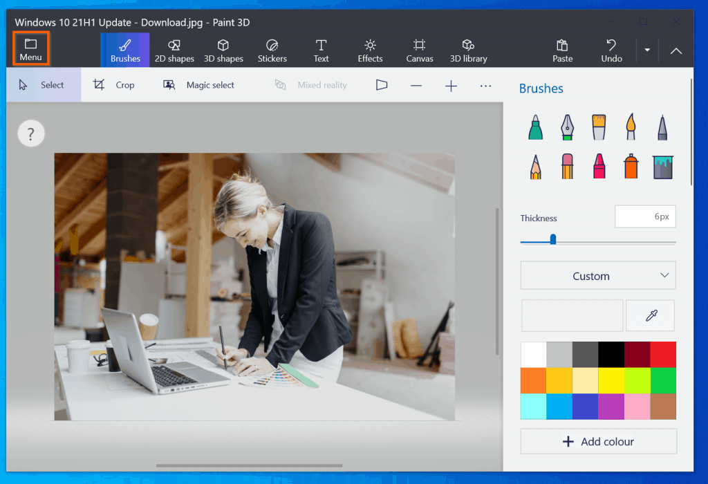708x484 pixels.
Task: Pick the green colour swatch
Action: [663, 380]
